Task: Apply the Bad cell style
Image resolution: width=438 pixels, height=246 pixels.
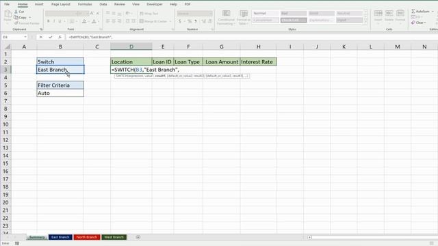Action: click(x=294, y=13)
